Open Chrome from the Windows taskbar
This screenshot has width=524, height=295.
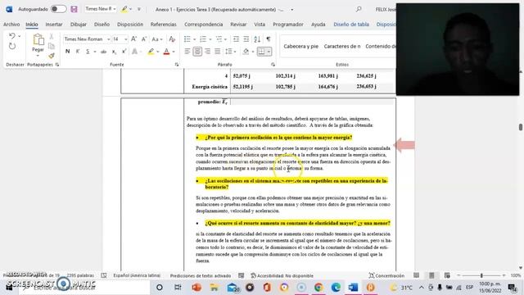[318, 288]
